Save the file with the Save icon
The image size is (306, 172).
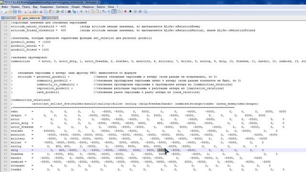pos(15,11)
